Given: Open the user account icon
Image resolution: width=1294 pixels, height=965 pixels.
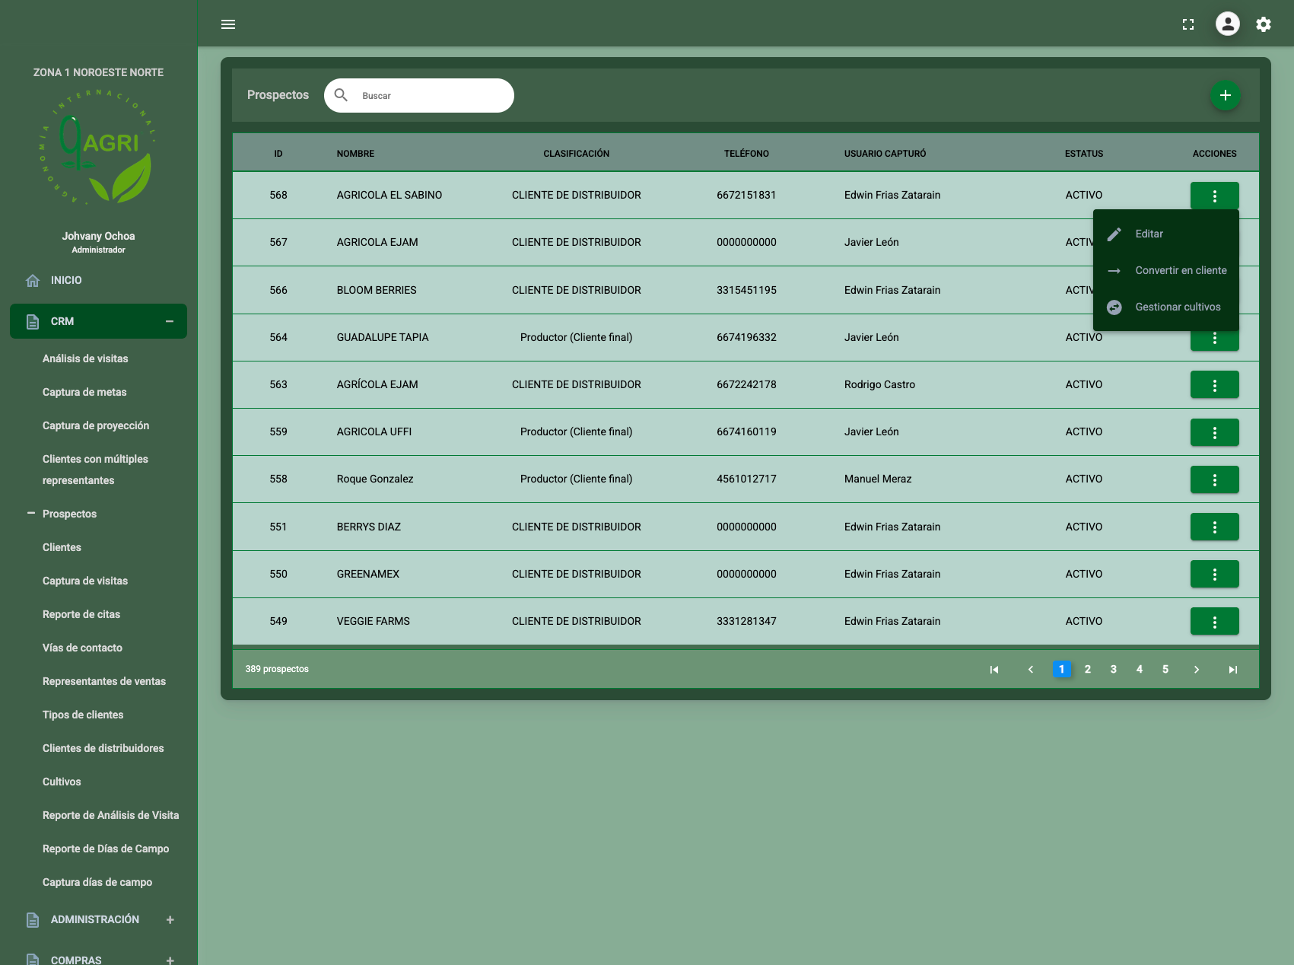Looking at the screenshot, I should (x=1226, y=24).
